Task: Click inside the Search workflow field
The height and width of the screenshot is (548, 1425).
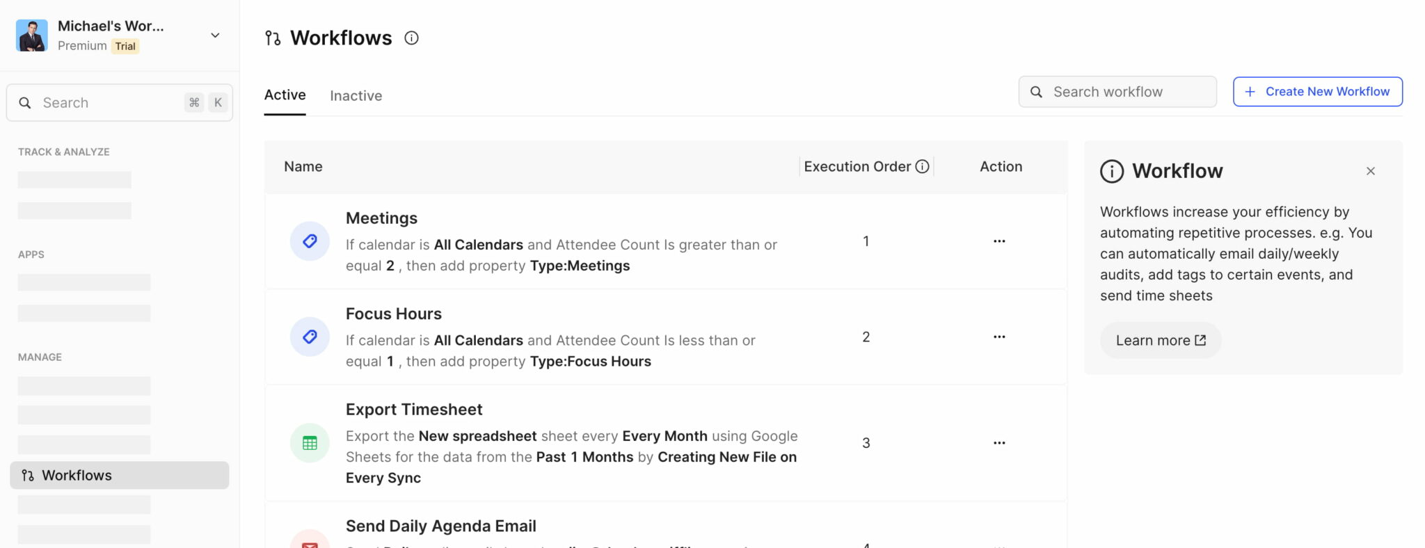Action: coord(1117,91)
